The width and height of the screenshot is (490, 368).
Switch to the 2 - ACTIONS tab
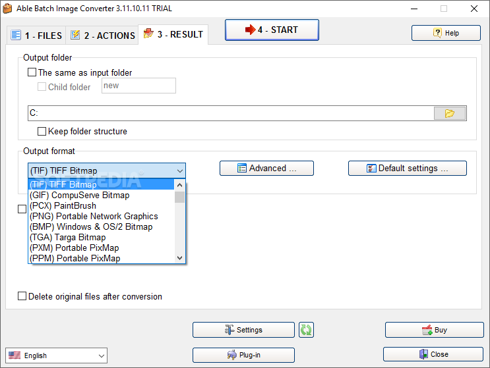coord(102,36)
